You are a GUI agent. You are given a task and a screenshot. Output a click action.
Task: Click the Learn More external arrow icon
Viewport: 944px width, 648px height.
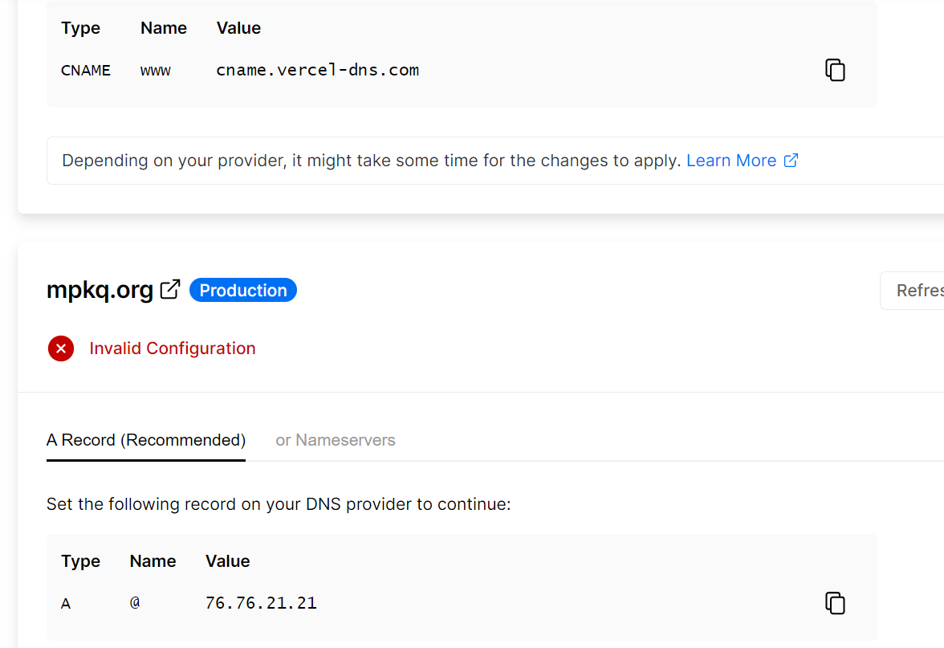(791, 161)
